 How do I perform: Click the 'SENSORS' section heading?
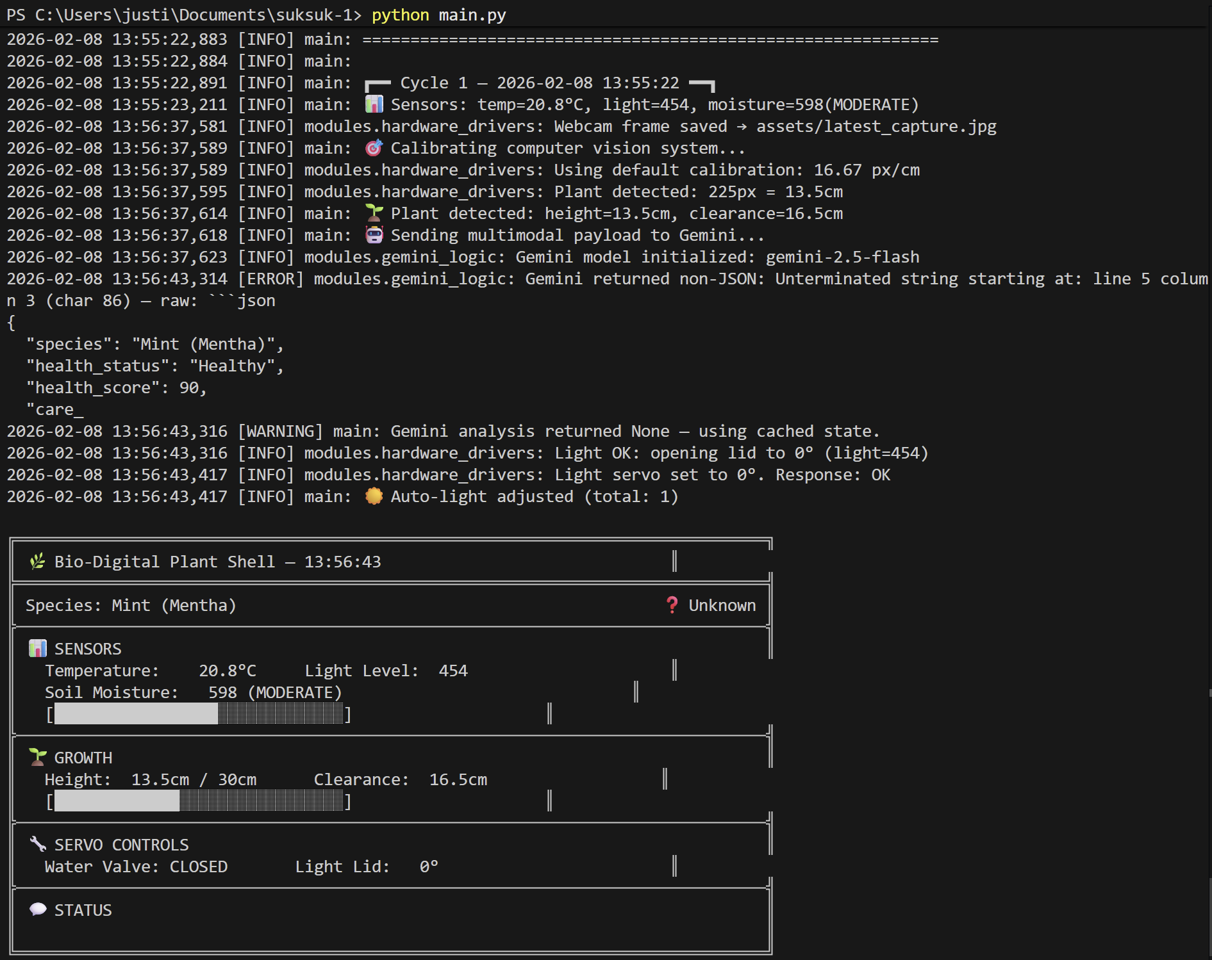(x=88, y=649)
